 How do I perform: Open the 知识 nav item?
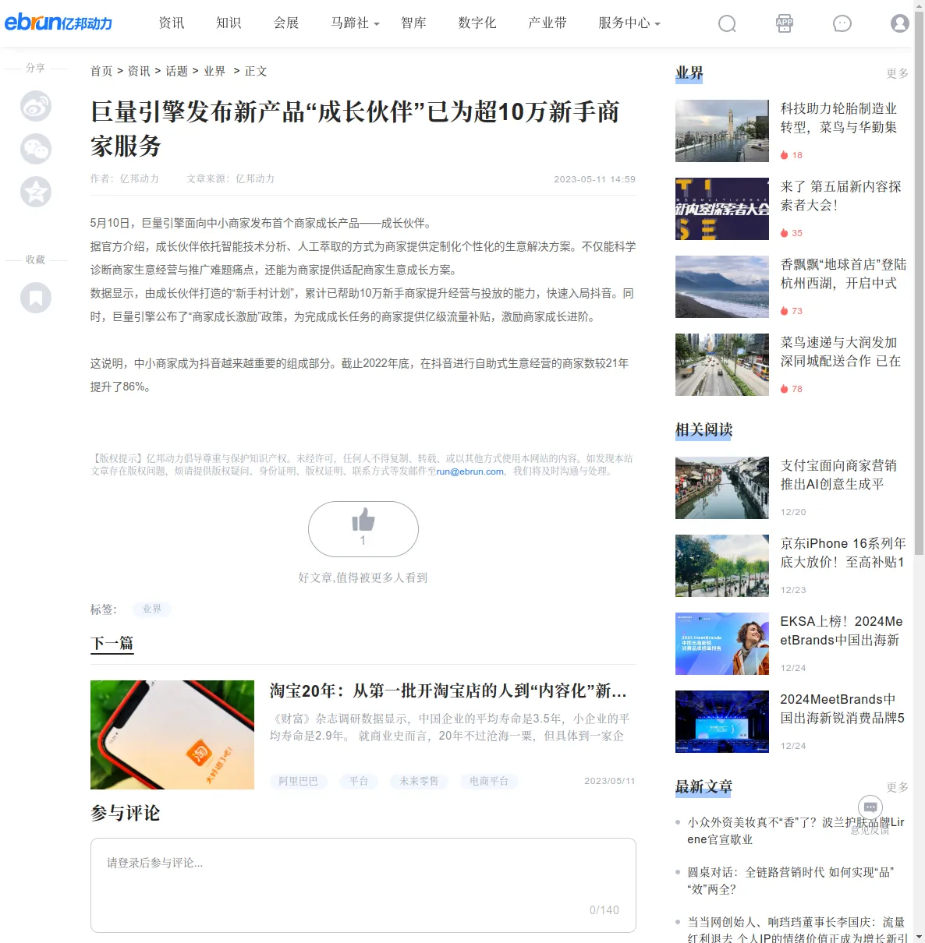pos(229,23)
